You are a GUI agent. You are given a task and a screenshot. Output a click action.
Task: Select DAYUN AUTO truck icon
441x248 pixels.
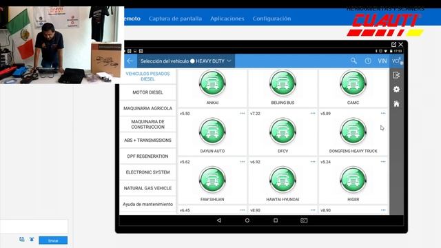pyautogui.click(x=212, y=132)
